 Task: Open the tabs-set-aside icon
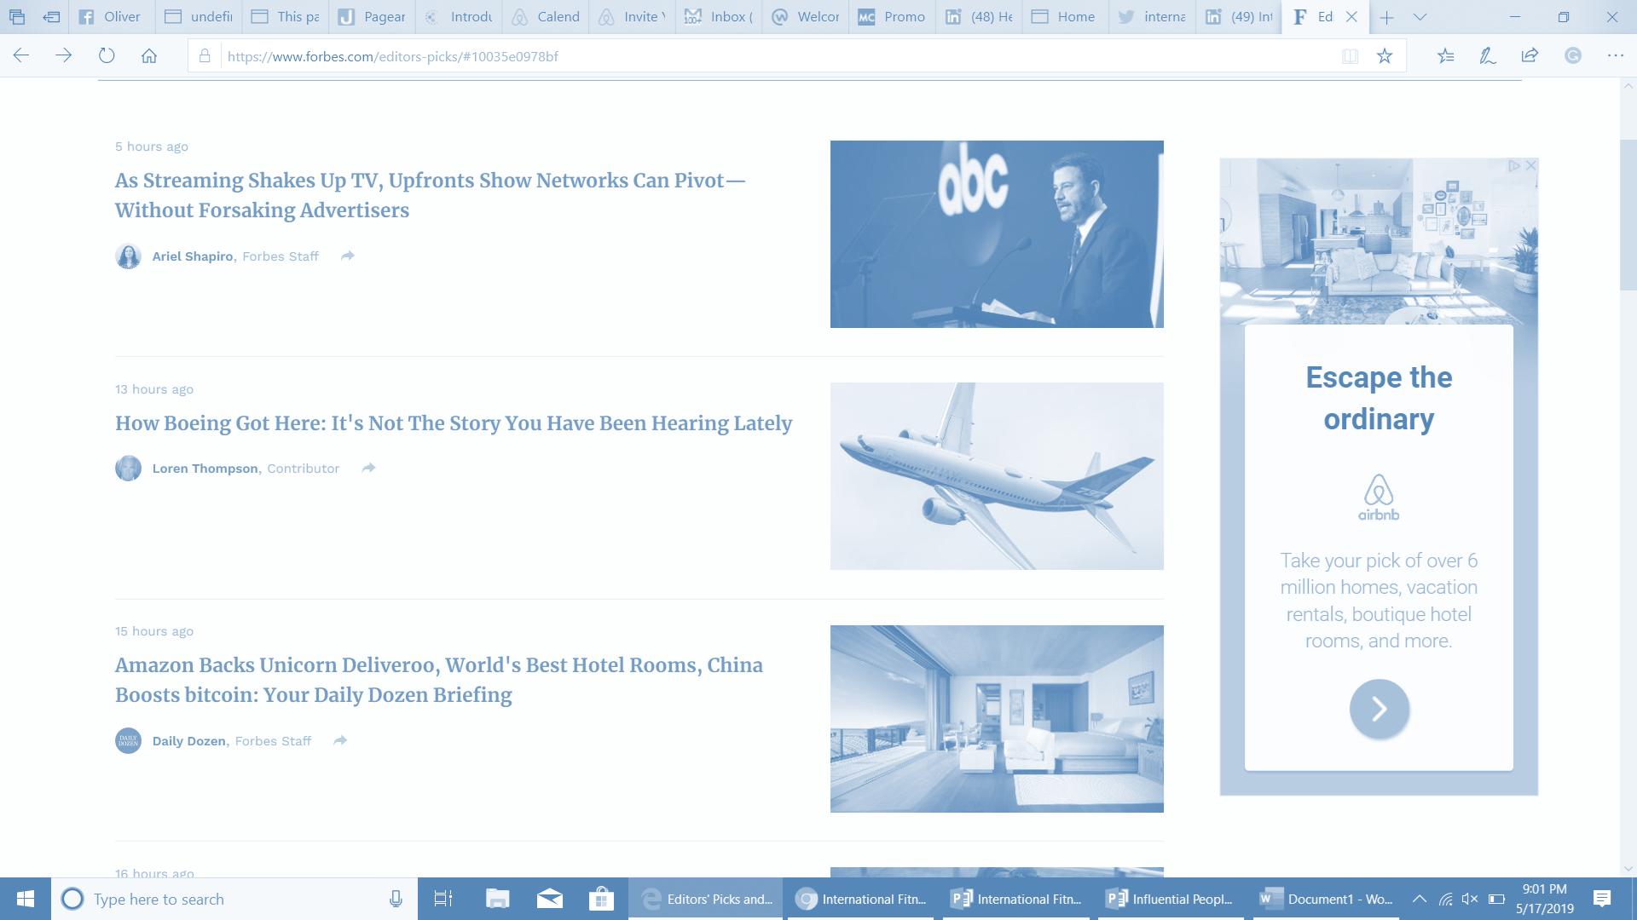tap(16, 16)
